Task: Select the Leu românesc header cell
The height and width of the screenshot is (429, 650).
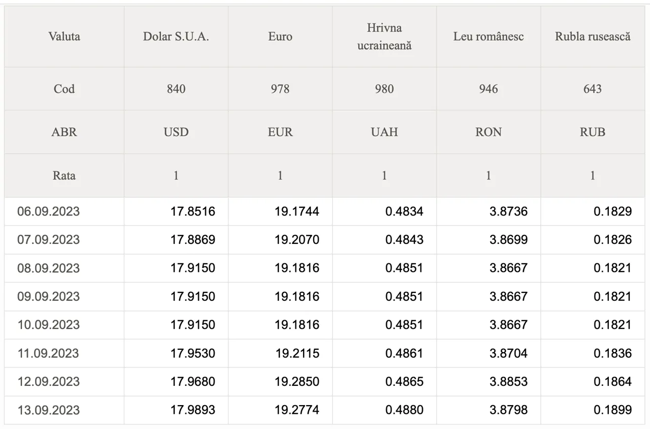Action: (x=488, y=37)
